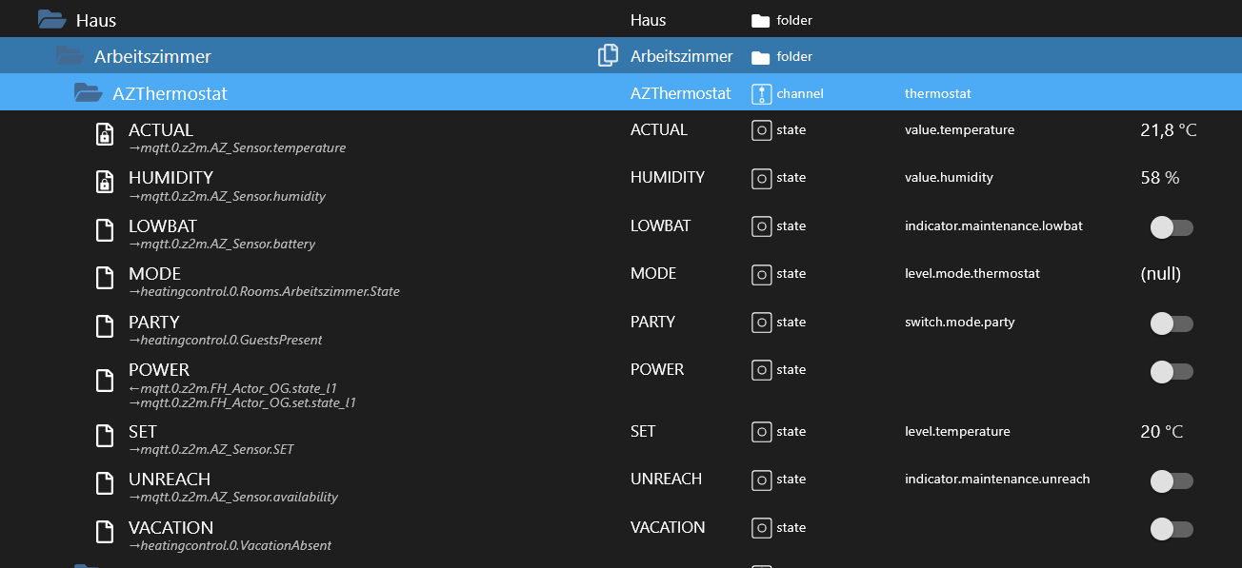Viewport: 1242px width, 568px height.
Task: Enable the PARTY mode switch
Action: pyautogui.click(x=1171, y=323)
